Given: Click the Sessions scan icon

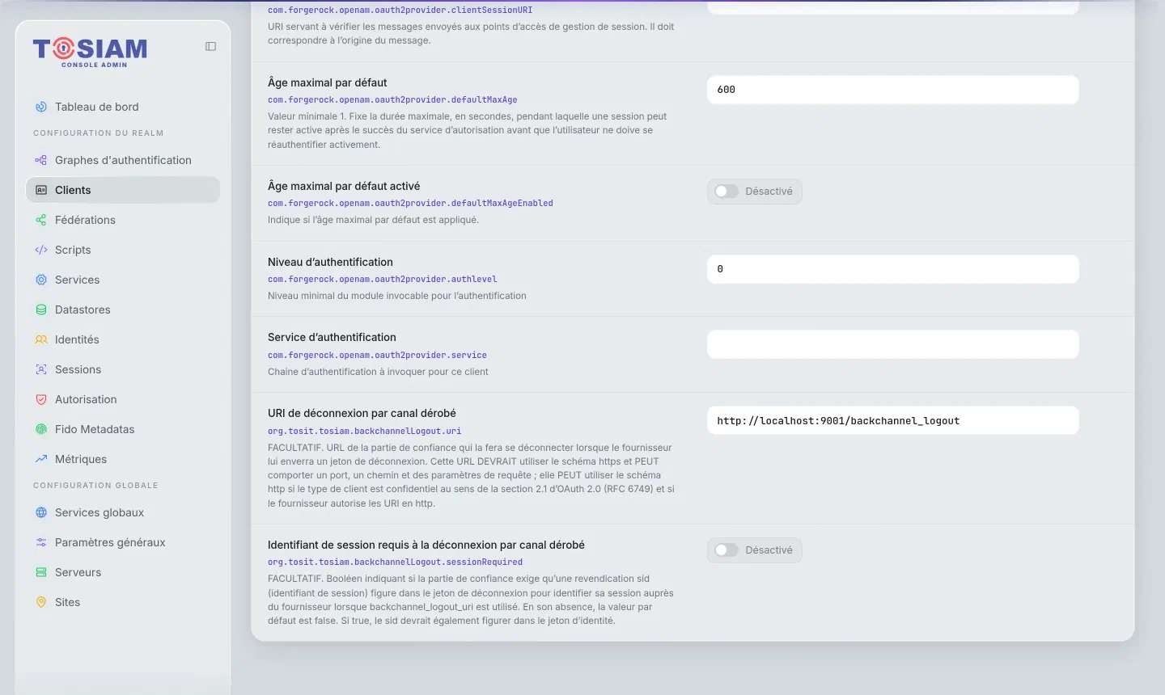Looking at the screenshot, I should click(x=41, y=369).
